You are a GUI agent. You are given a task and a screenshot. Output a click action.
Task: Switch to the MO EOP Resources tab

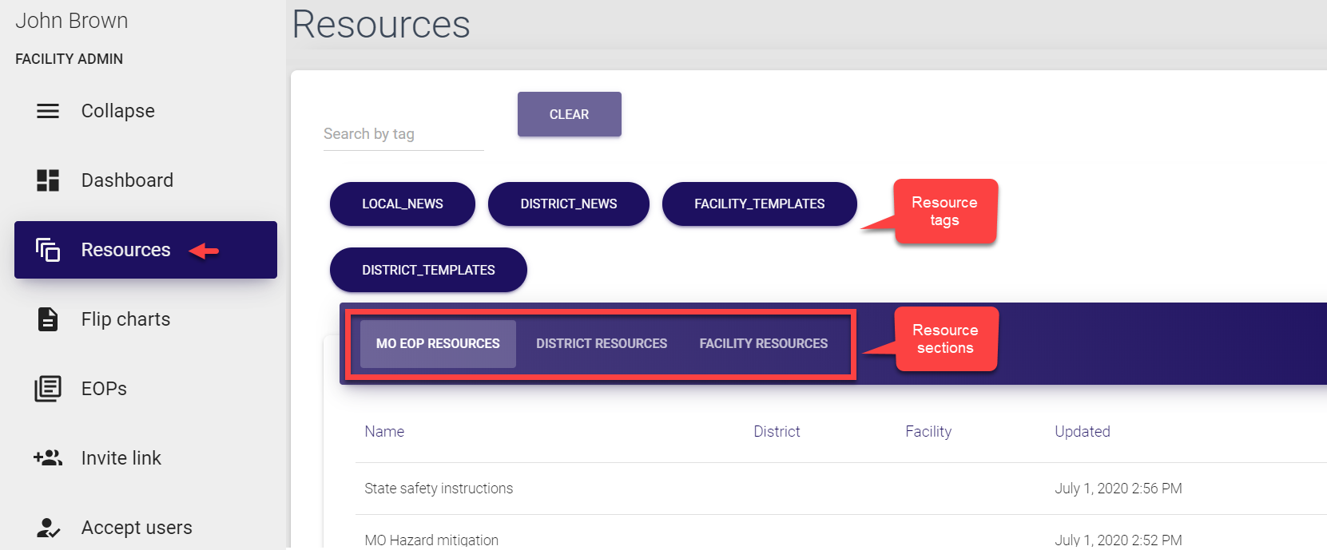pos(438,344)
